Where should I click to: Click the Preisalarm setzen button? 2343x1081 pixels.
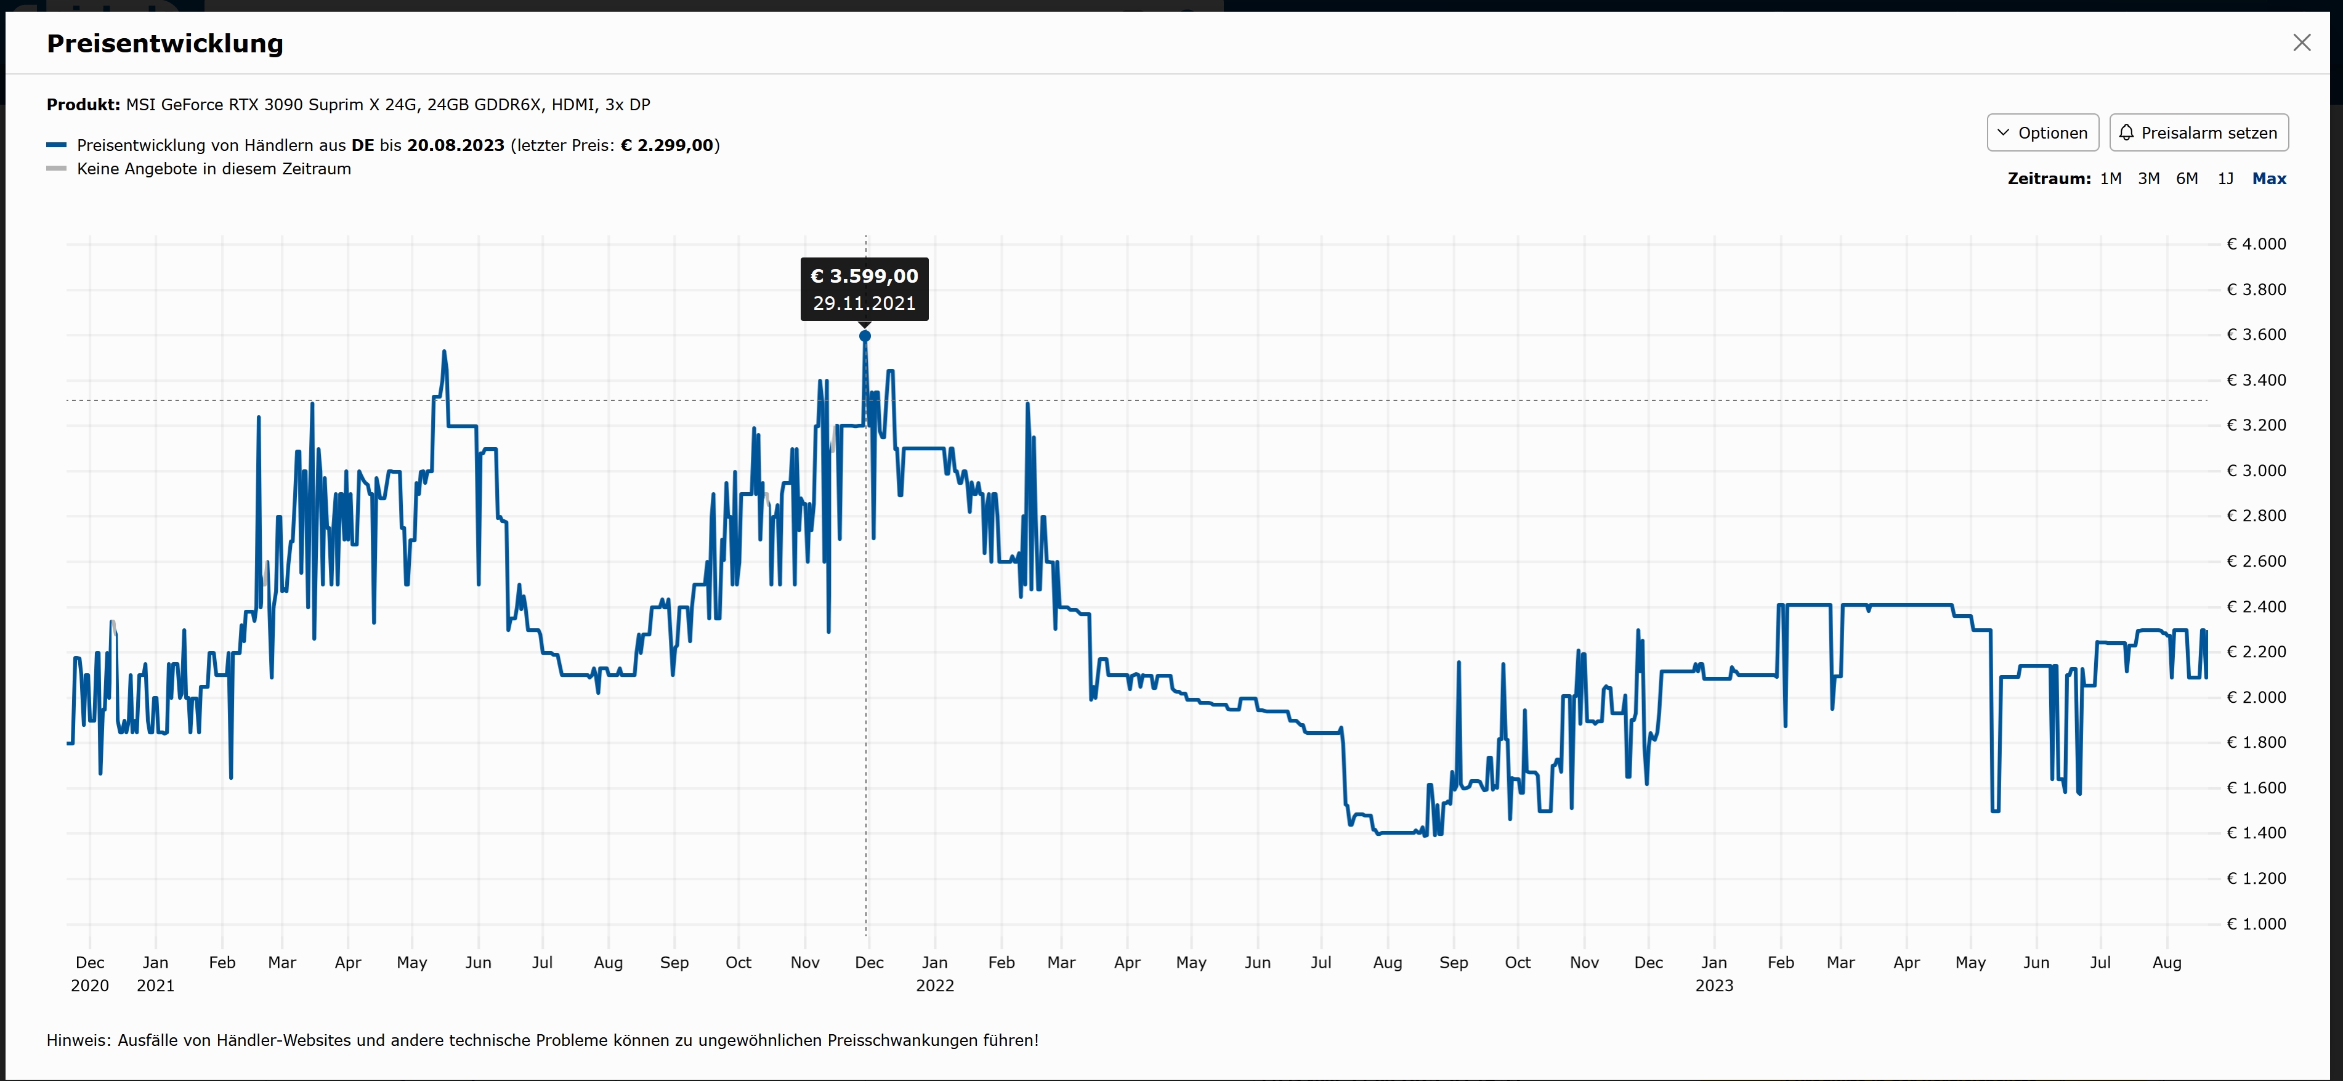coord(2198,133)
